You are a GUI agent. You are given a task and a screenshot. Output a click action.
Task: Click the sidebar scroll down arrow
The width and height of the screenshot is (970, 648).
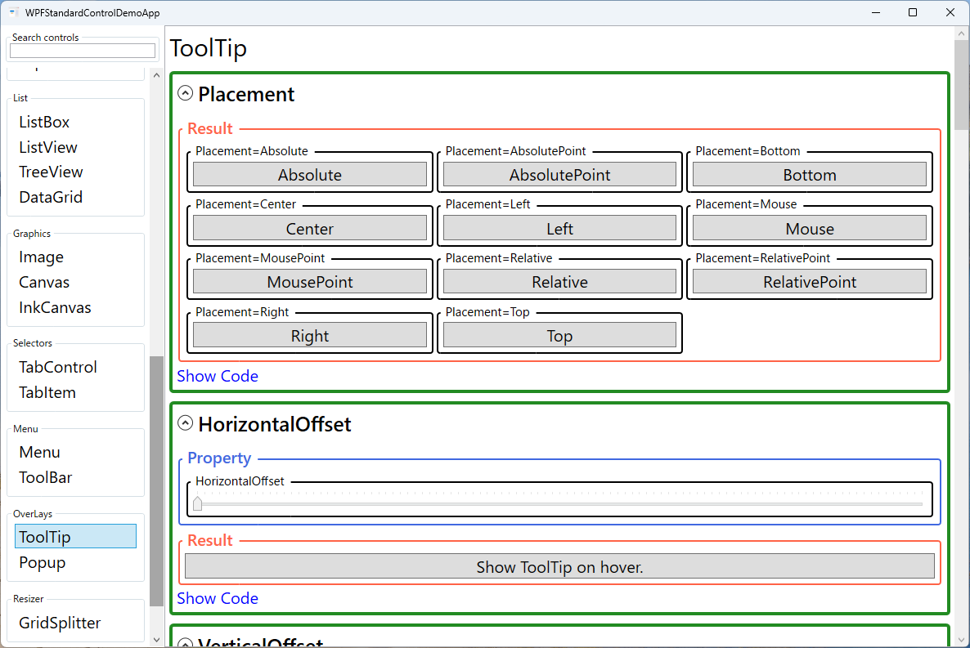point(156,640)
